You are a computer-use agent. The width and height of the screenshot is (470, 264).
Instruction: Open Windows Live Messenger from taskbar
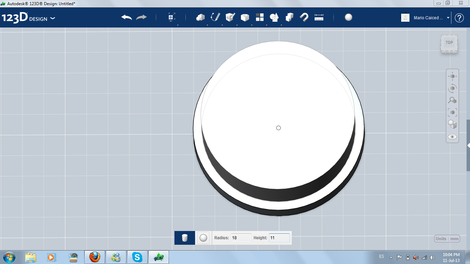[x=116, y=257]
